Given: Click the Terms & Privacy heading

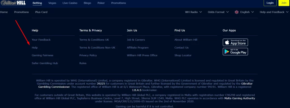Looking at the screenshot, I should pyautogui.click(x=91, y=30).
